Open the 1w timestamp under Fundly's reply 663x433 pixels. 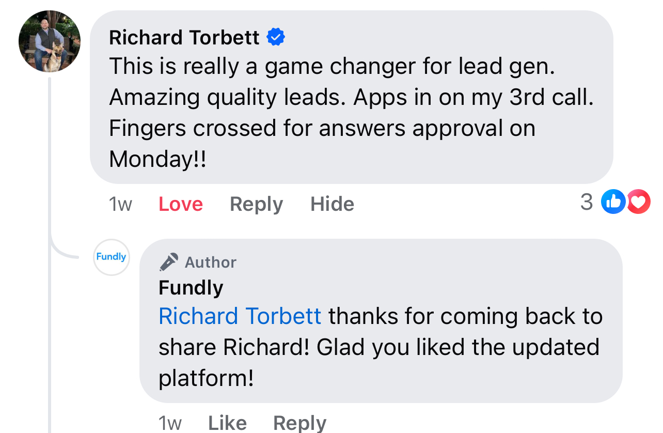pos(170,423)
